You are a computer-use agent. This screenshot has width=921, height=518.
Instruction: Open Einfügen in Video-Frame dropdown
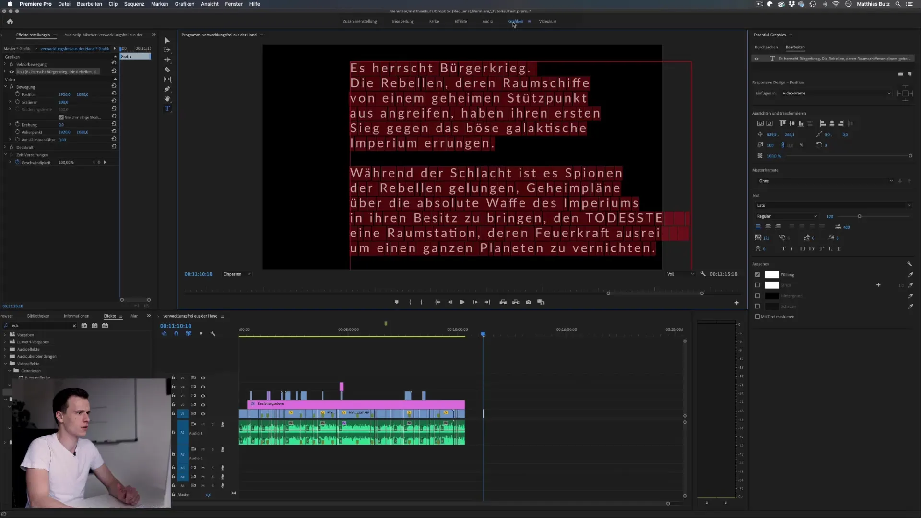[x=836, y=93]
